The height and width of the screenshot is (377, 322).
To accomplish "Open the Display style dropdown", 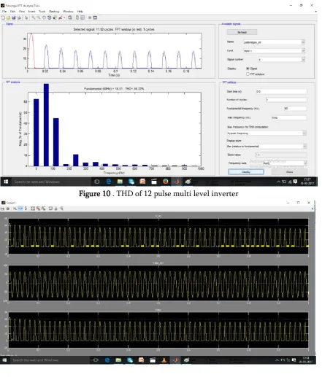I will click(267, 147).
